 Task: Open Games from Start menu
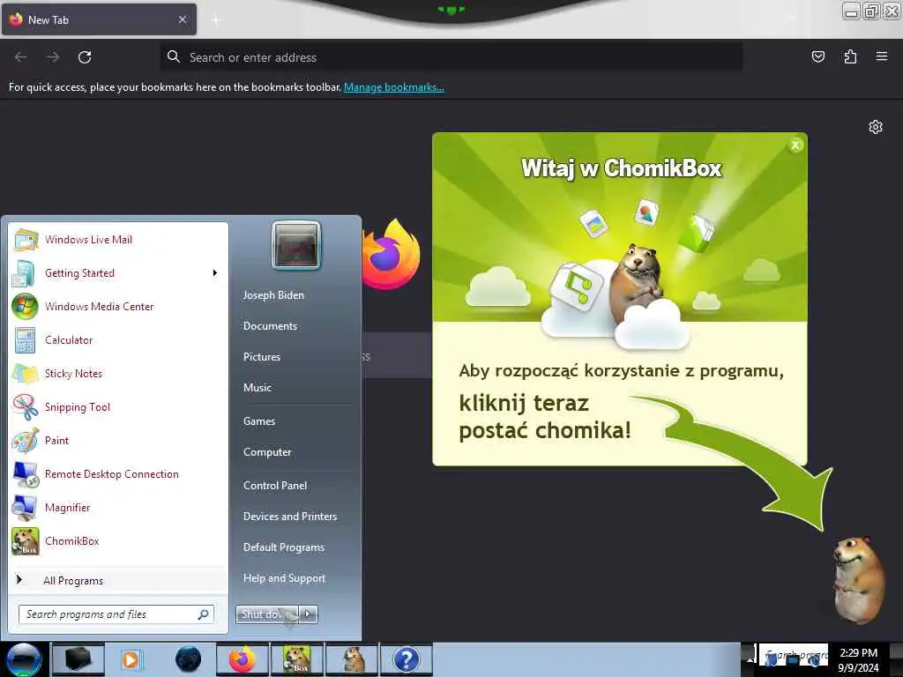click(x=259, y=421)
